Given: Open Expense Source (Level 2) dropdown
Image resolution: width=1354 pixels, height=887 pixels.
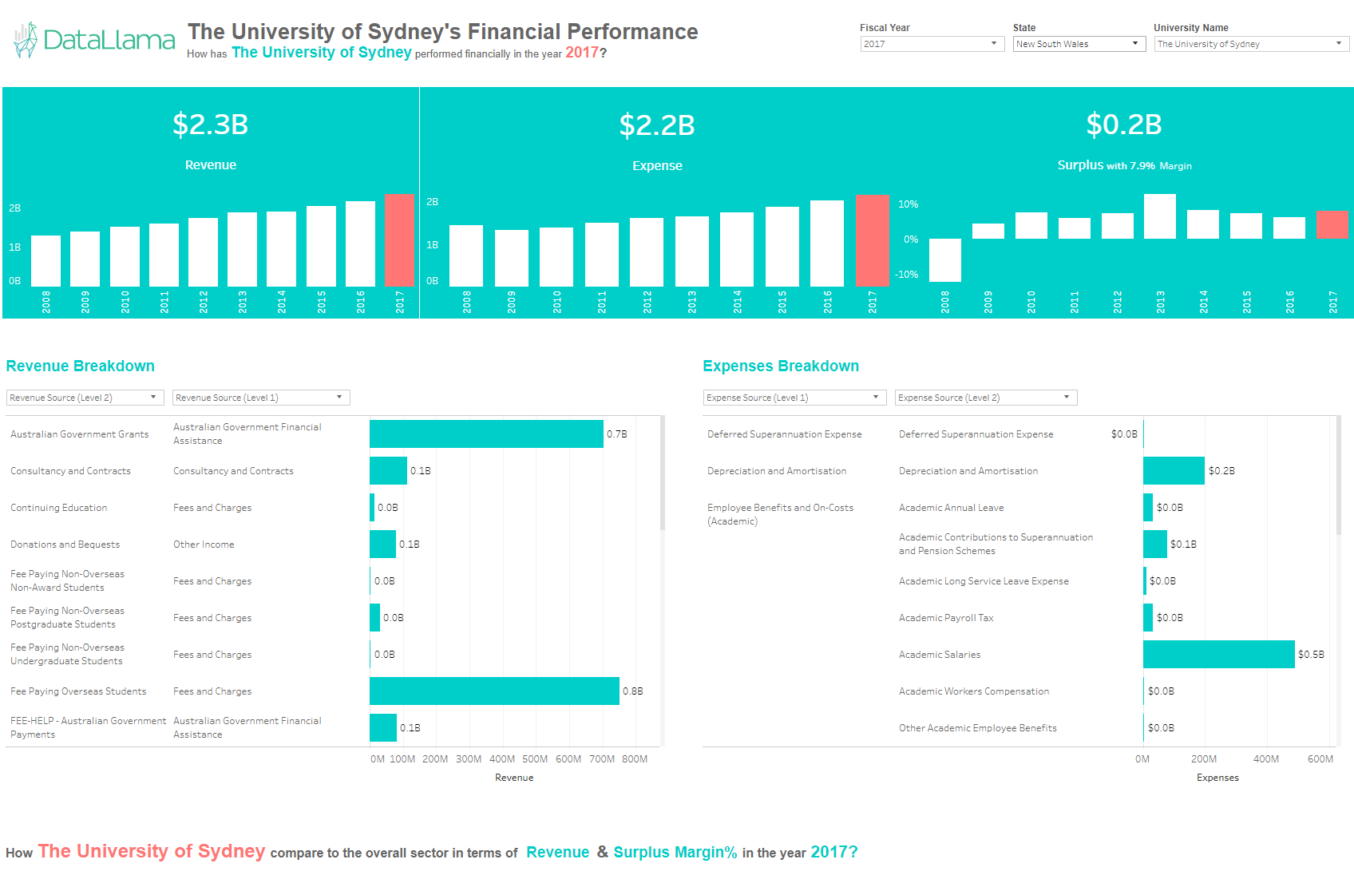Looking at the screenshot, I should click(x=986, y=398).
